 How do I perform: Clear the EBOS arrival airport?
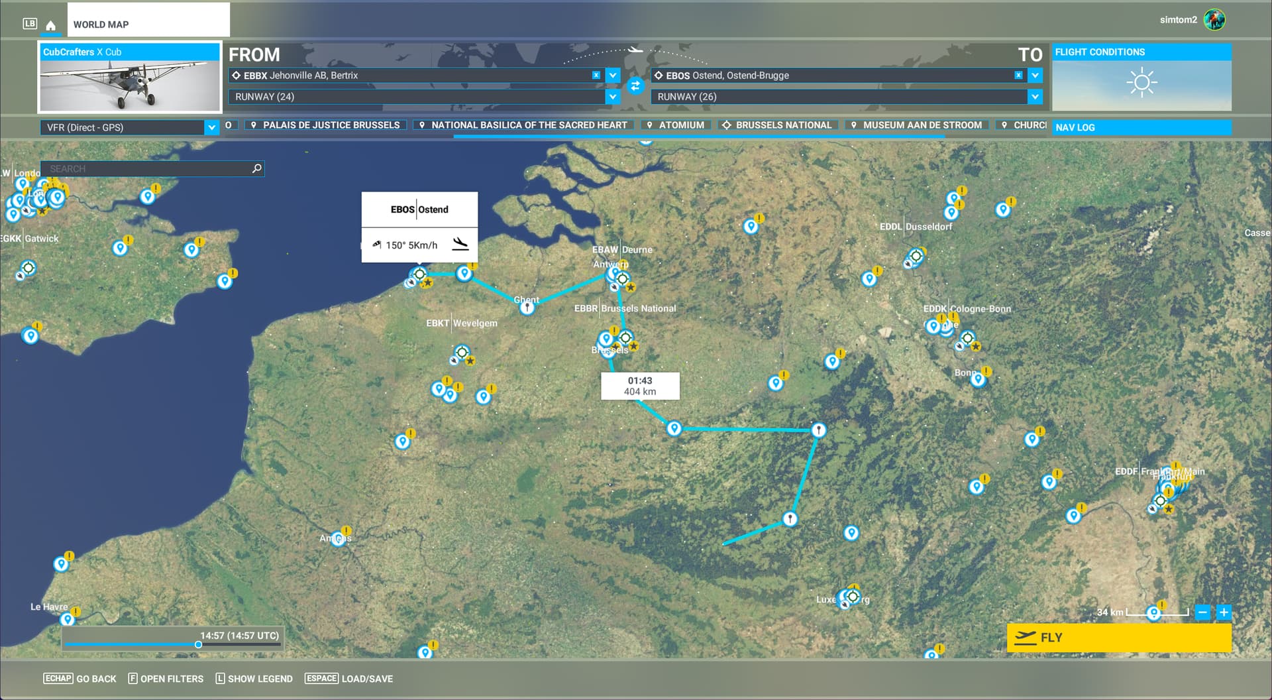point(1018,76)
